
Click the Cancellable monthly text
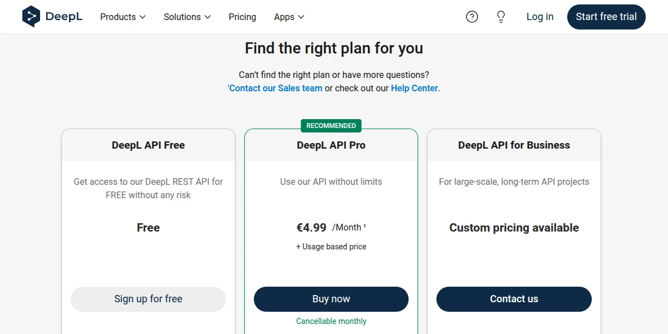pos(331,321)
